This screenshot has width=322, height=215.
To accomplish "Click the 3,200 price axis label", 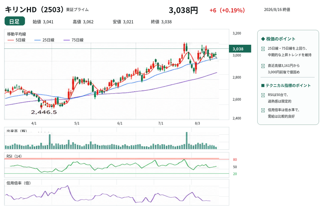I will [x=237, y=33].
